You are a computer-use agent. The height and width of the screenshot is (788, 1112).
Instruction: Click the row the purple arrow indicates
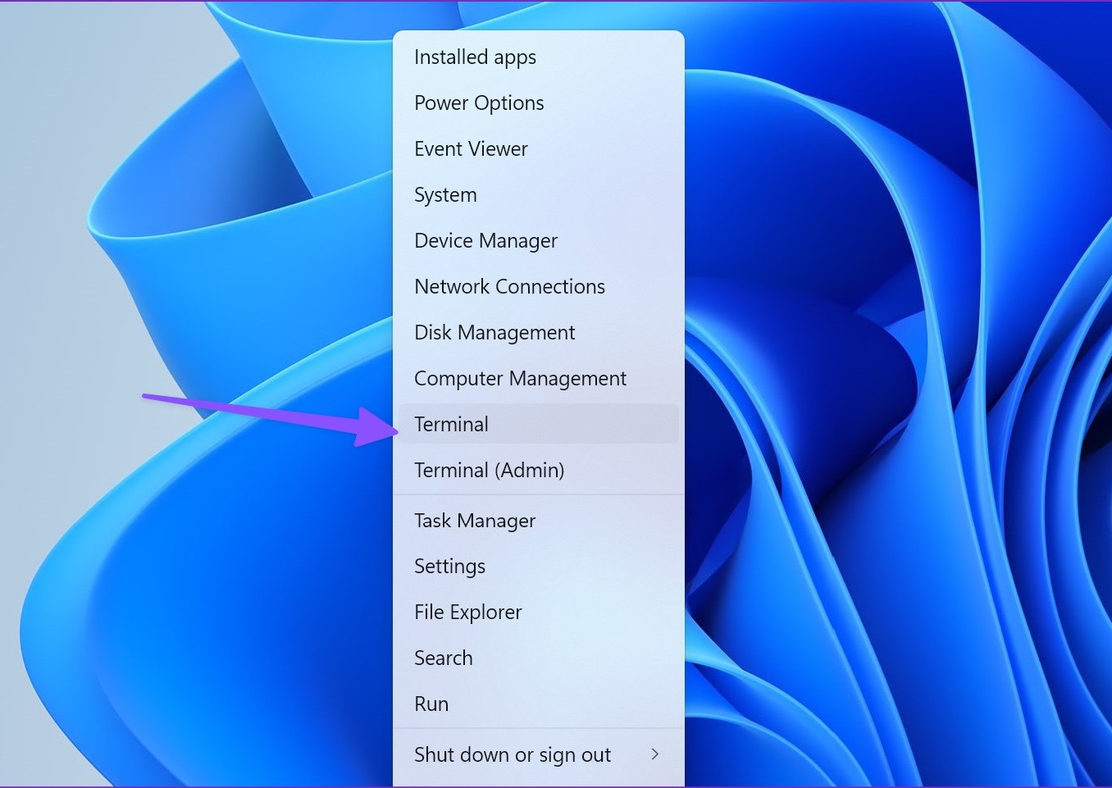tap(452, 424)
